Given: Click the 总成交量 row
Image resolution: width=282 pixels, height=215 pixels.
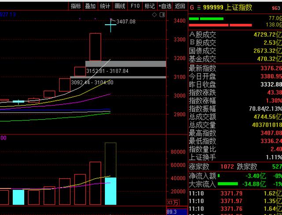Looking at the screenshot, I should (x=235, y=124).
